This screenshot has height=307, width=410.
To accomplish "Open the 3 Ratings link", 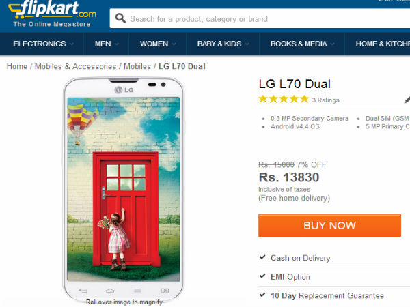I will (325, 100).
